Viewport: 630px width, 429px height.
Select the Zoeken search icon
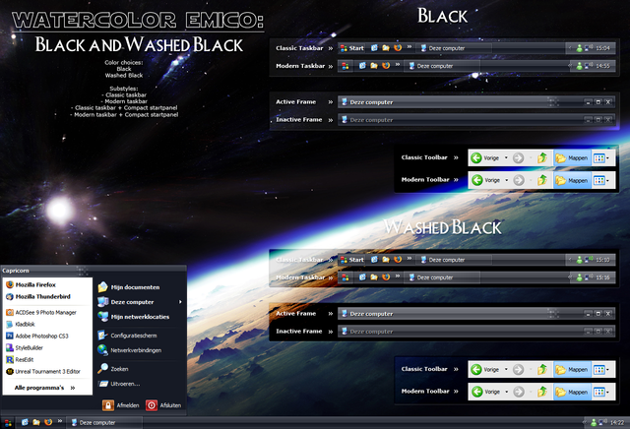click(x=102, y=368)
